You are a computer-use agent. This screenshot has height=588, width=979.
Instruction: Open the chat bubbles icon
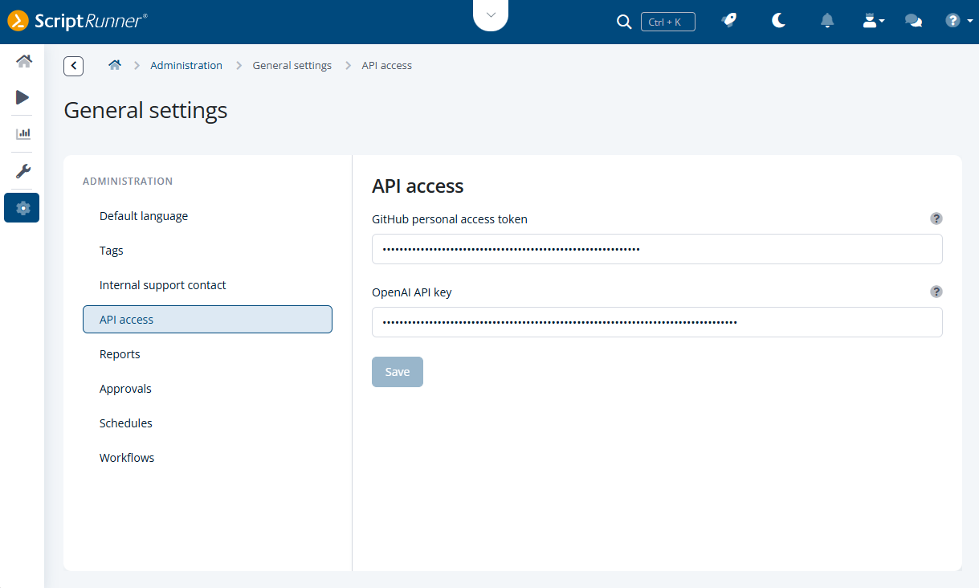pos(913,22)
